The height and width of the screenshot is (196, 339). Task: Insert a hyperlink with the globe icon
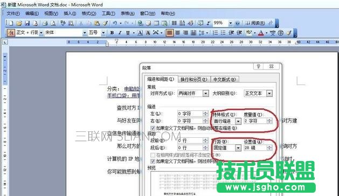pos(140,23)
